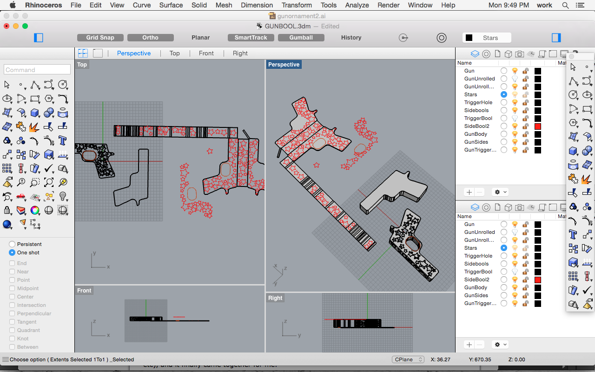Open the color wheel icon in the left toolbar
This screenshot has width=595, height=372.
click(x=35, y=210)
